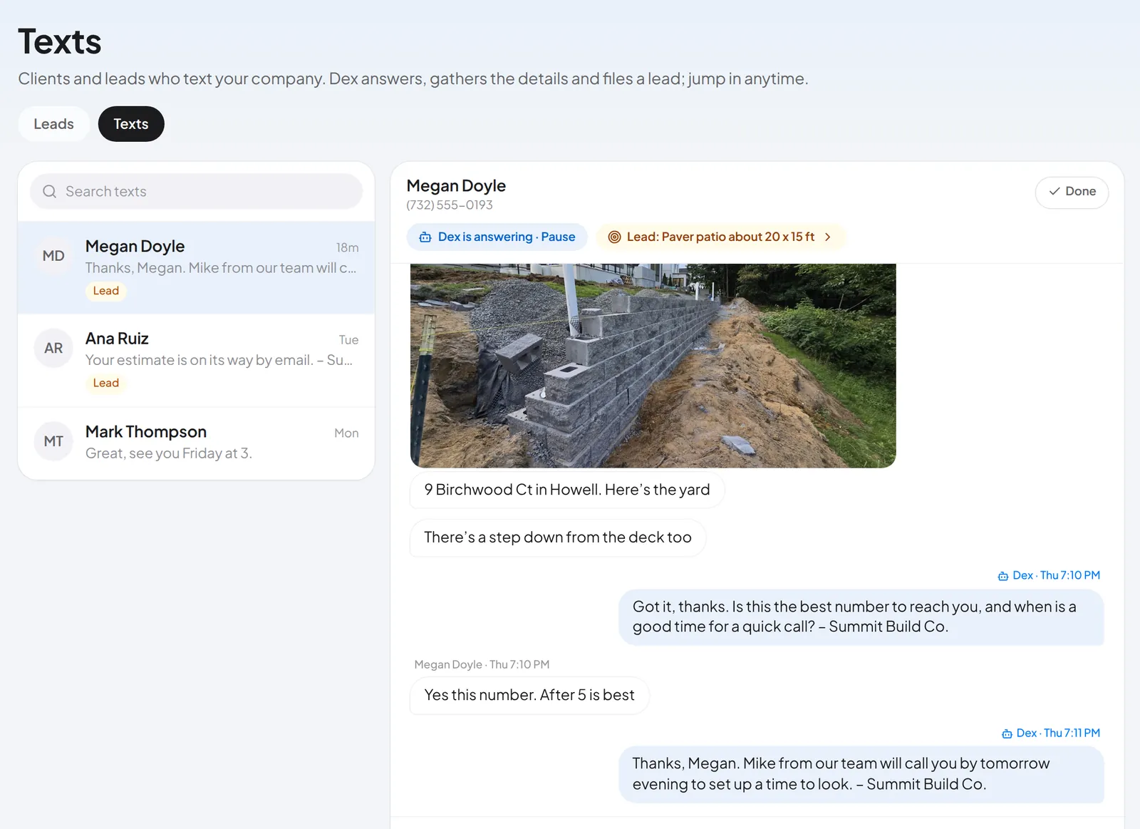Click the '18m' timestamp on Megan Doyle row

tap(348, 248)
